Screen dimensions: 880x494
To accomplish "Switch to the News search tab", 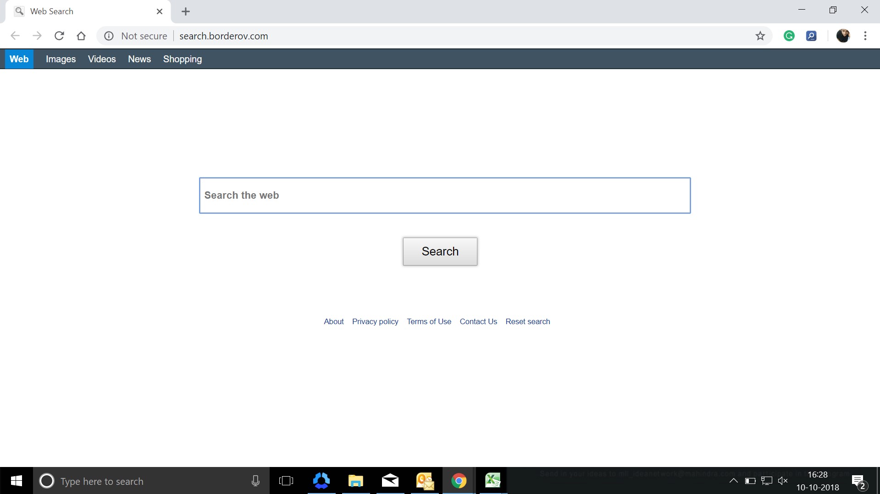I will click(139, 59).
